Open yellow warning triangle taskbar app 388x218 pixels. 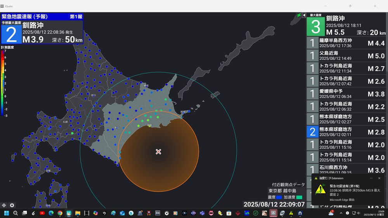point(291,213)
